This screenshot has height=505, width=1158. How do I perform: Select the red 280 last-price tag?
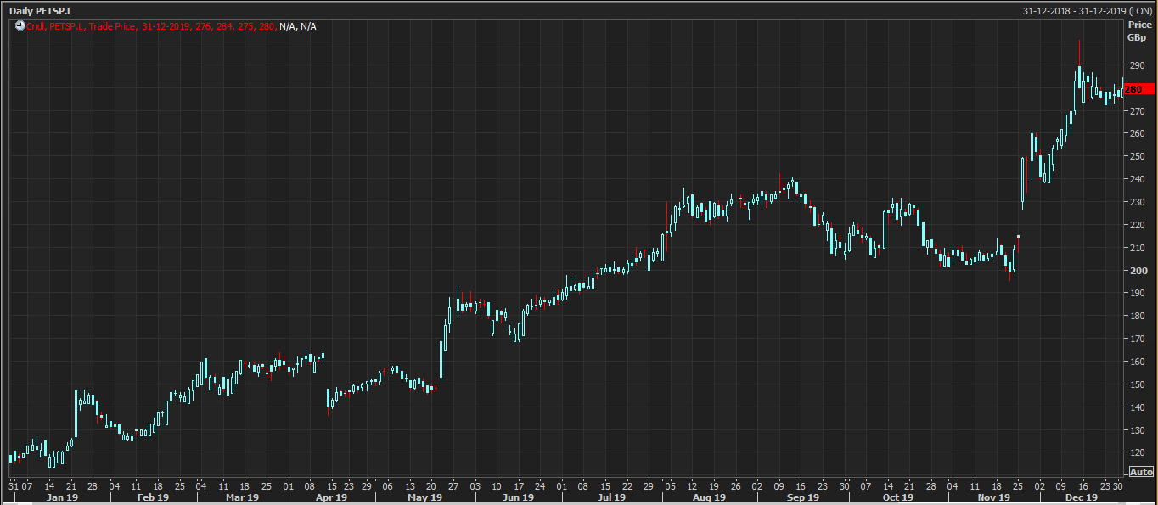pos(1138,88)
